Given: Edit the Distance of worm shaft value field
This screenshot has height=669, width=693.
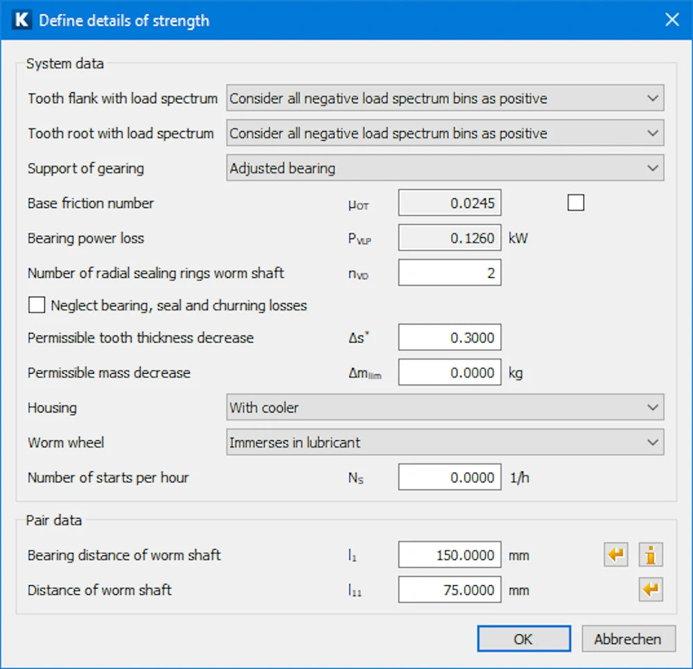Looking at the screenshot, I should click(449, 590).
